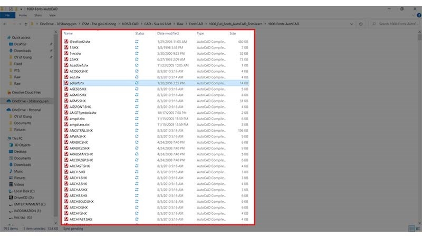
Task: Open the View ribbon tab
Action: tap(52, 15)
